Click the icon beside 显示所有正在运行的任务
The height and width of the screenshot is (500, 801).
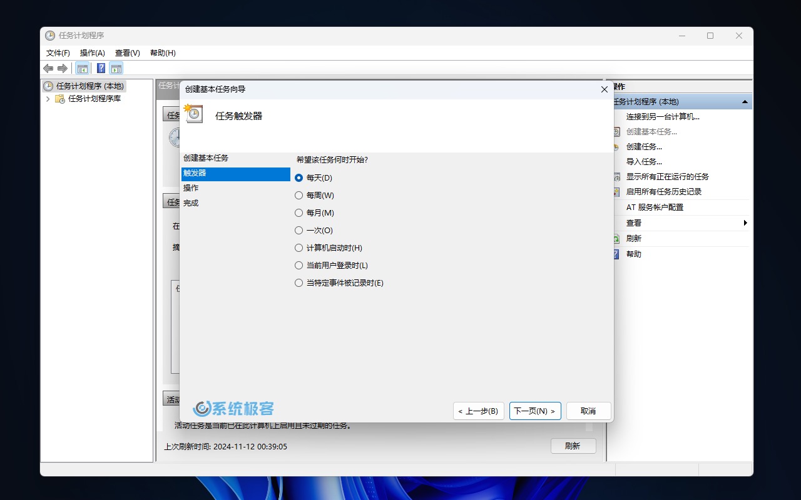pos(616,176)
